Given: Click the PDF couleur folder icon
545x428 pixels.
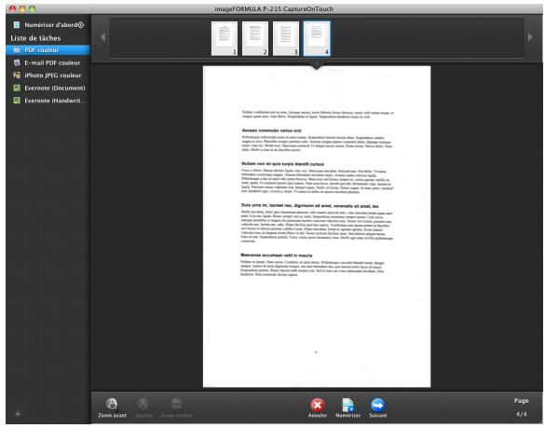Looking at the screenshot, I should tap(17, 50).
